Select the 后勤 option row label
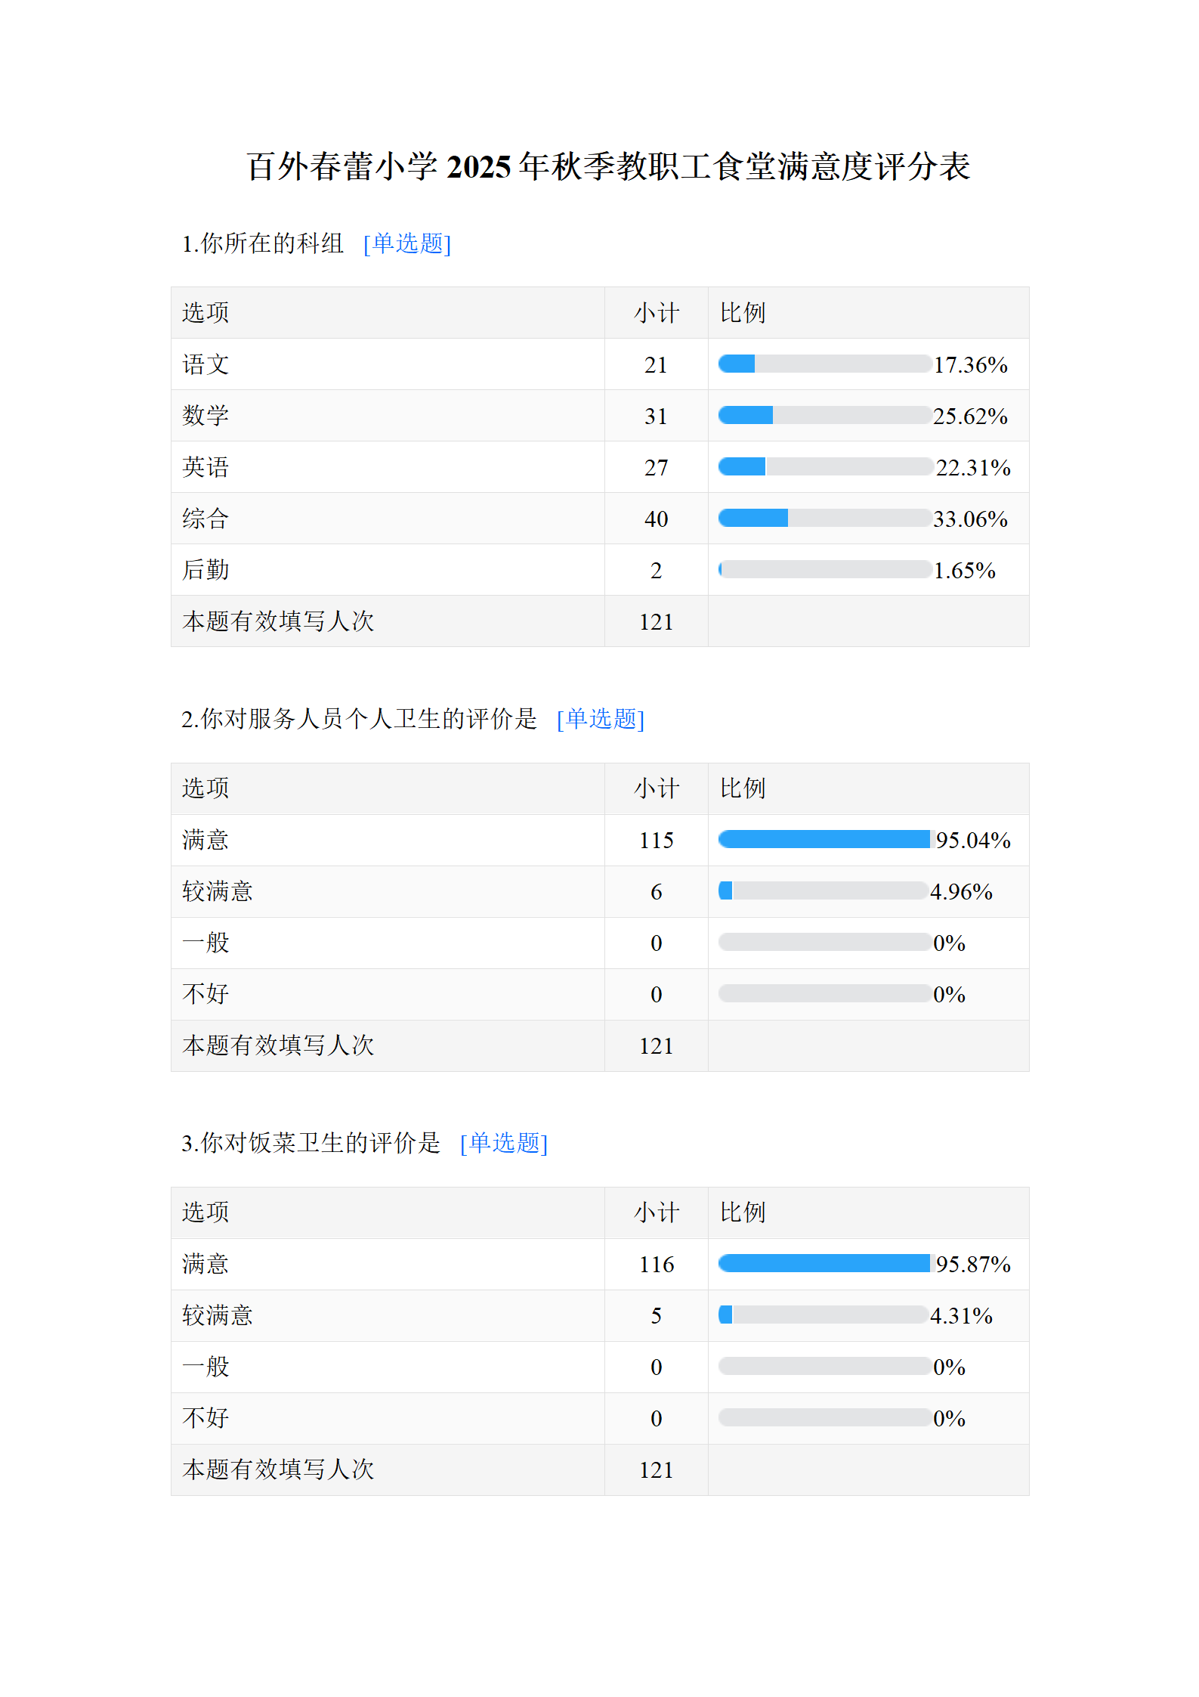 205,570
